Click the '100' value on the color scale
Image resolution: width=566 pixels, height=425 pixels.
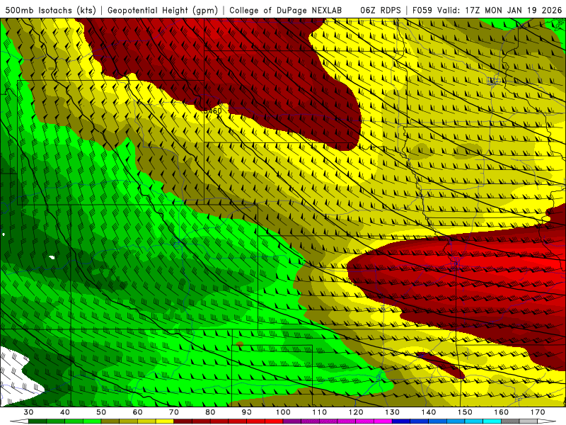point(283,412)
